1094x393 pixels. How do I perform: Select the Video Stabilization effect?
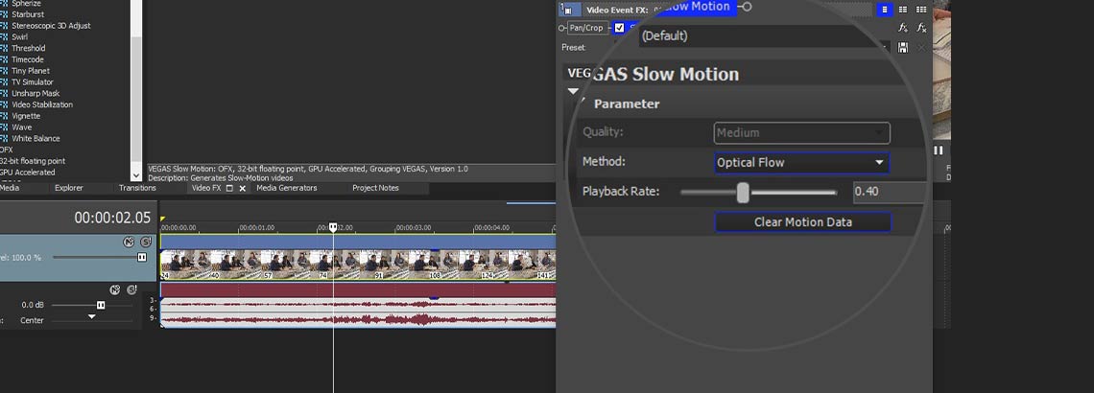[42, 104]
